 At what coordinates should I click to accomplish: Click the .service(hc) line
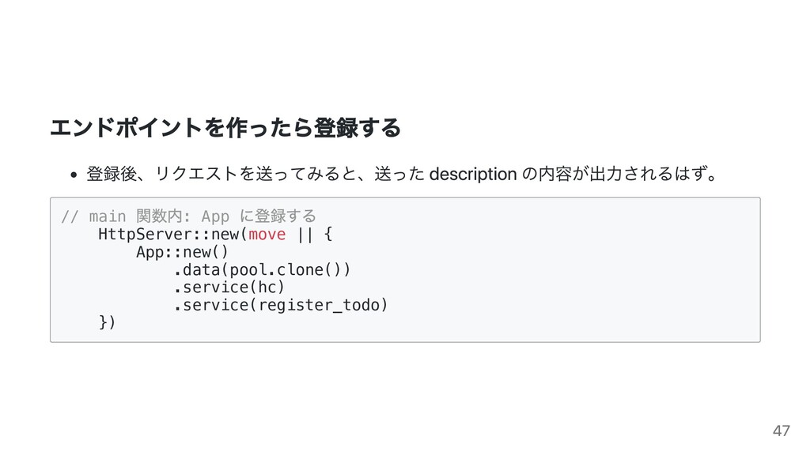pyautogui.click(x=229, y=287)
